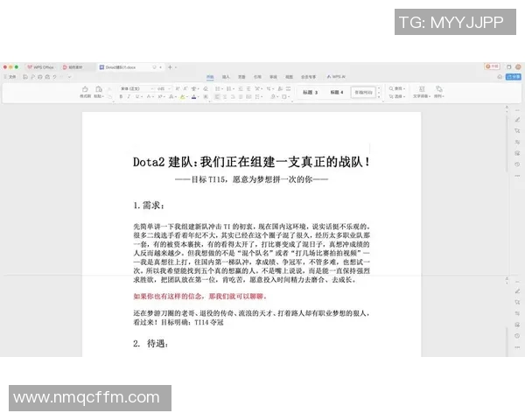Expand the quick access toolbar dropdown arrow

click(x=69, y=77)
